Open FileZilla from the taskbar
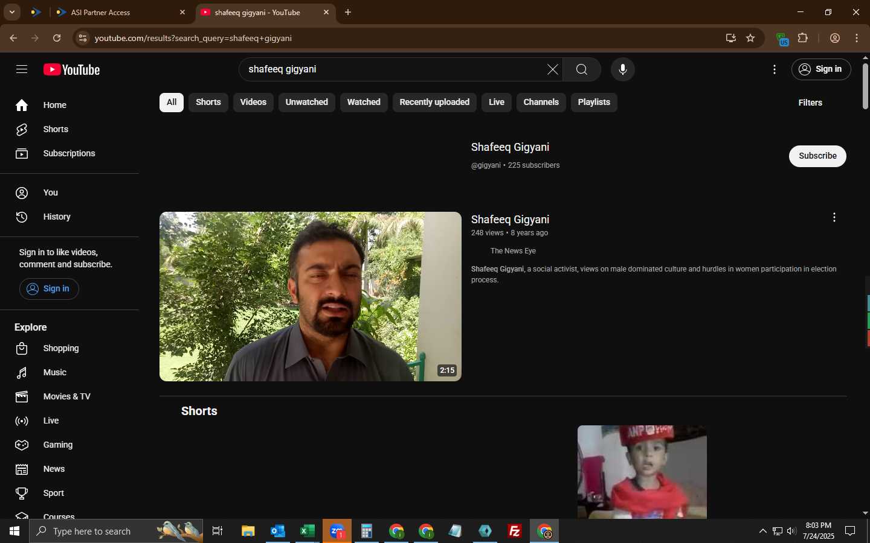This screenshot has height=543, width=870. [x=515, y=531]
